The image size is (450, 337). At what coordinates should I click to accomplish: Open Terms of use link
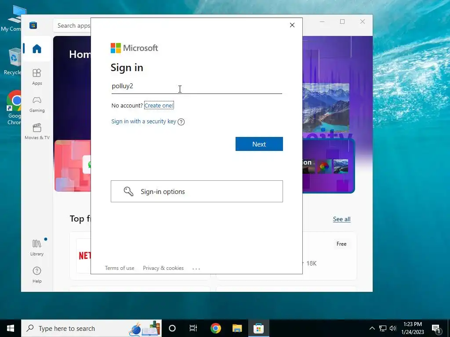[x=120, y=268]
